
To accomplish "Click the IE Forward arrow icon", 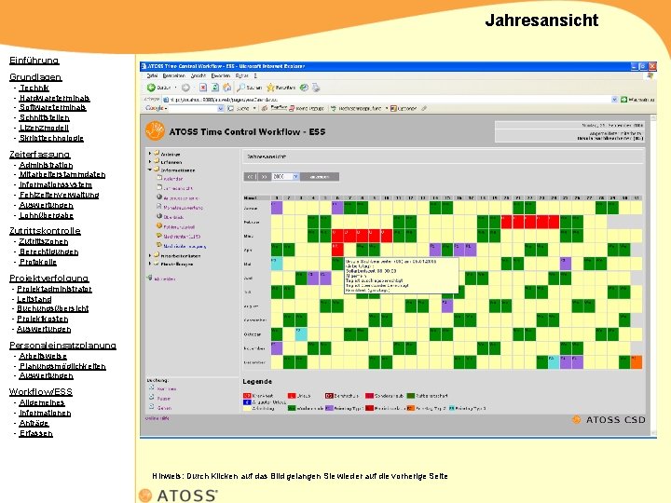I will pos(185,88).
